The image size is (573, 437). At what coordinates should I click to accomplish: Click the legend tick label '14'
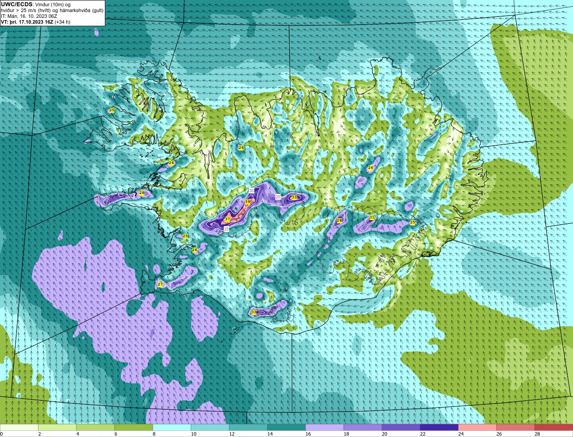pos(270,434)
